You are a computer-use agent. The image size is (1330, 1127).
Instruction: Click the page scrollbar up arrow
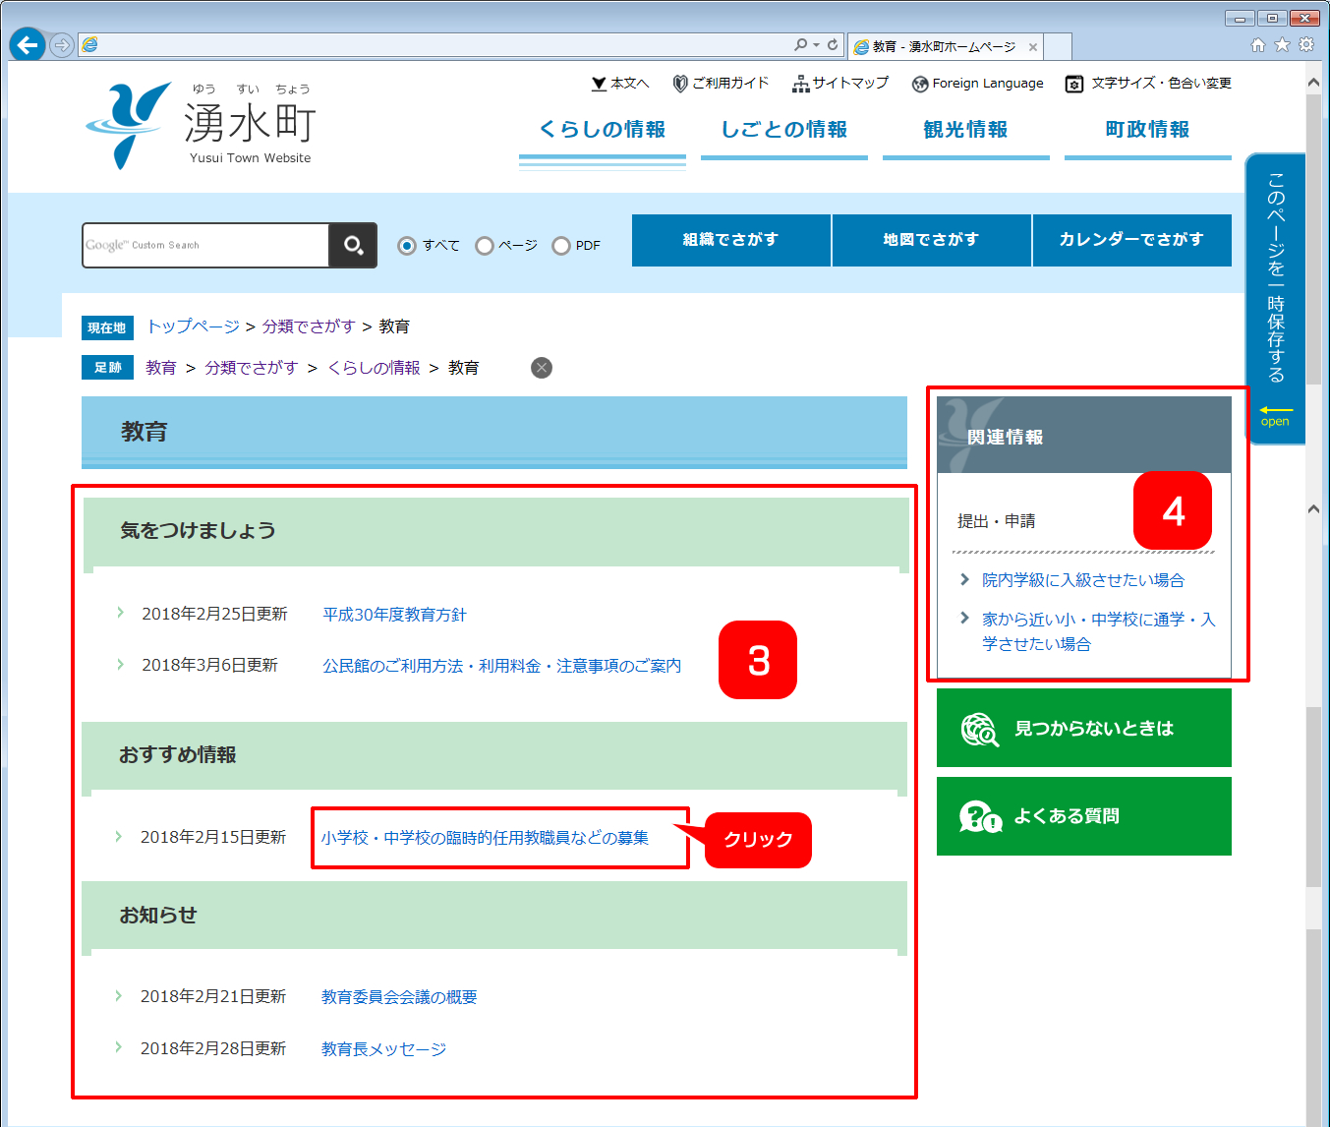[1313, 83]
